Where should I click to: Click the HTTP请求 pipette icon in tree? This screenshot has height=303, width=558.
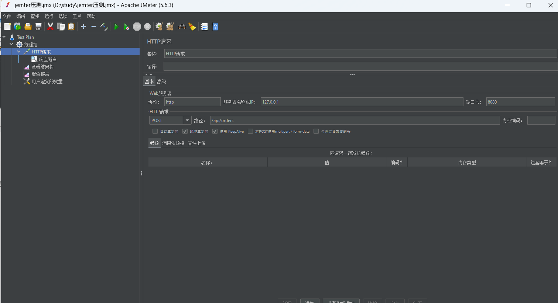point(27,52)
